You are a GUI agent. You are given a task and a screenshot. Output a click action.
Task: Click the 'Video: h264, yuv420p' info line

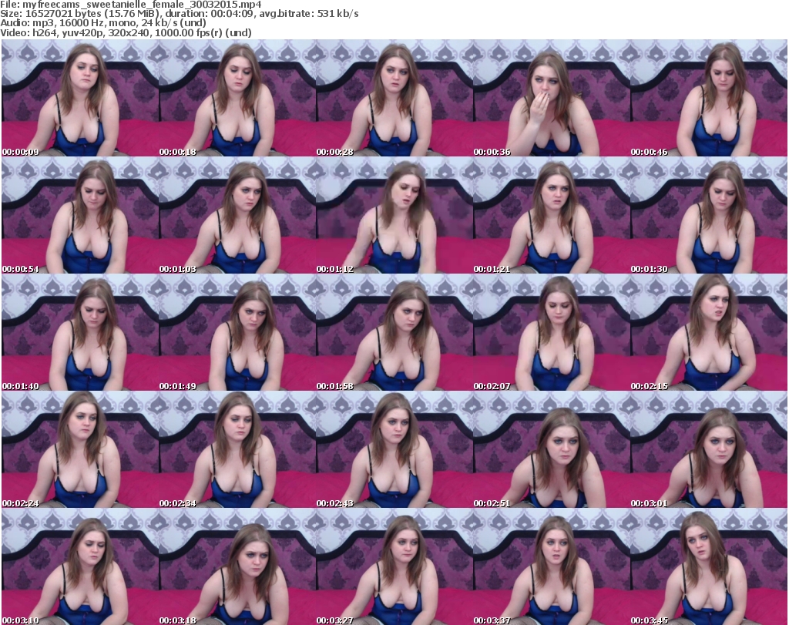point(126,32)
